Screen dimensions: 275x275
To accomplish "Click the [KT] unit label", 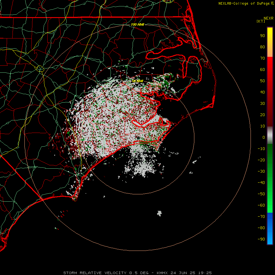I will (x=261, y=21).
